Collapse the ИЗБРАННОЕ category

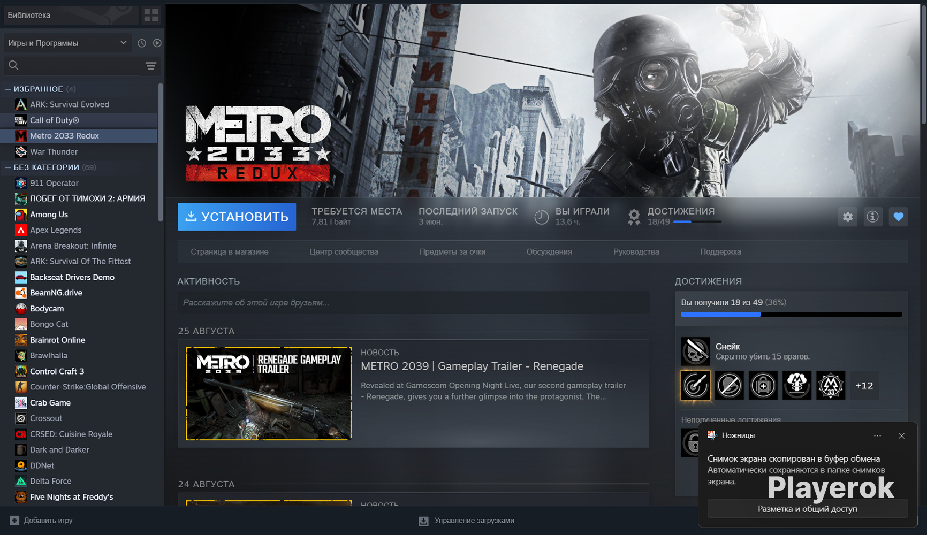point(8,89)
